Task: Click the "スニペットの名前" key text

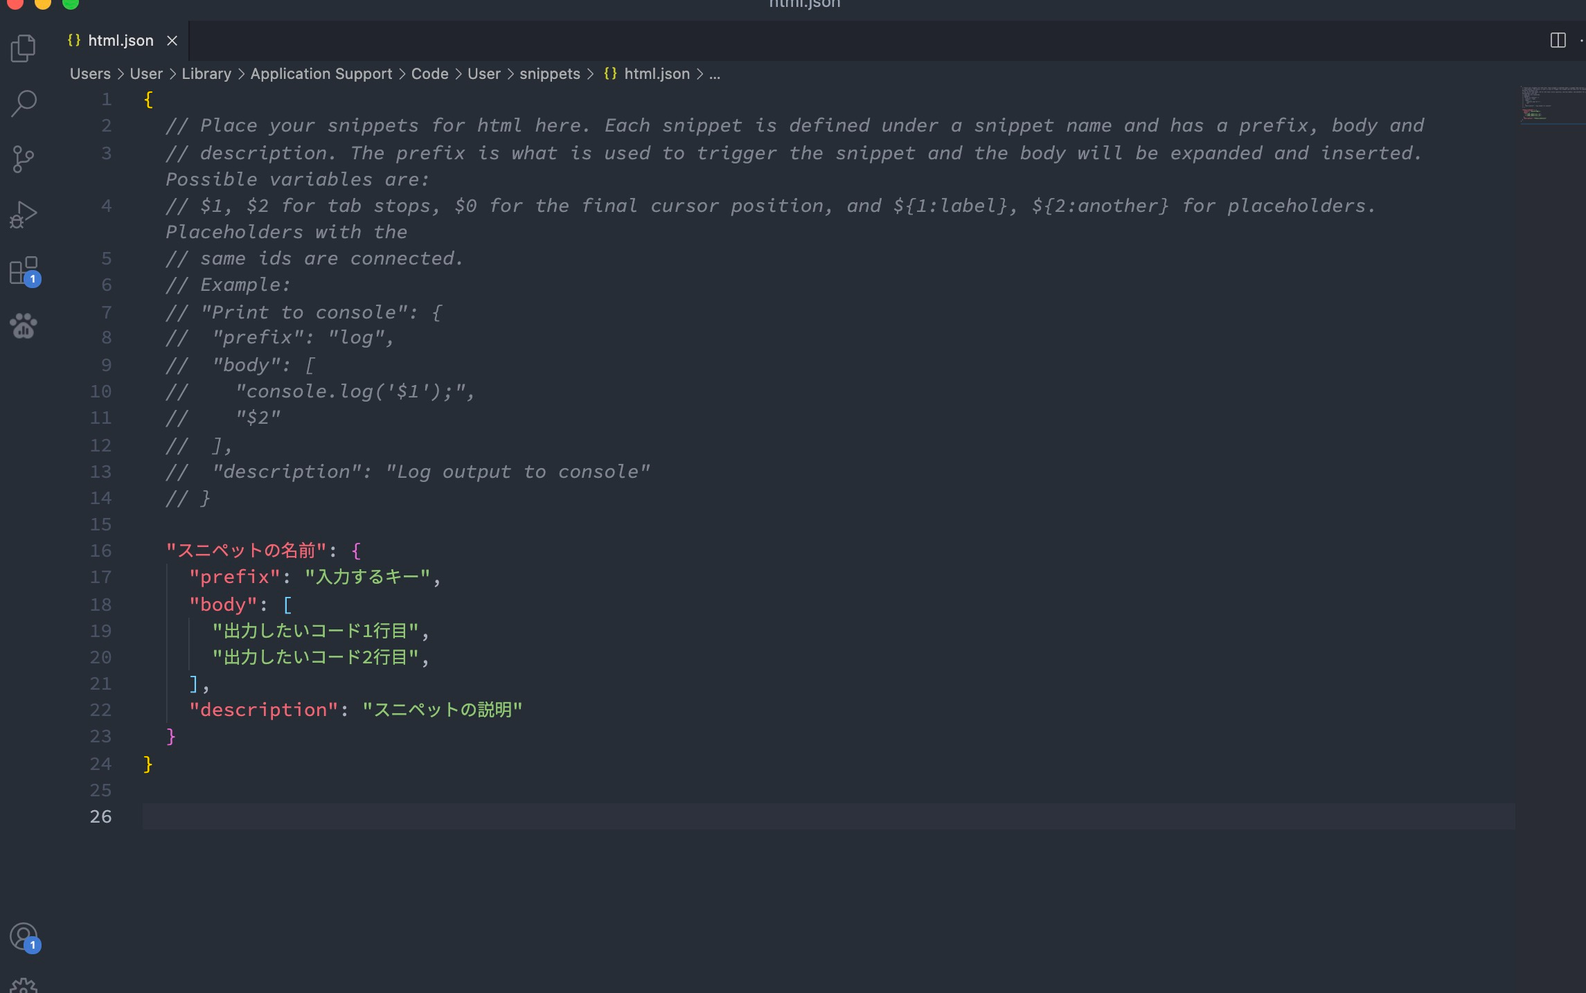Action: pyautogui.click(x=246, y=551)
